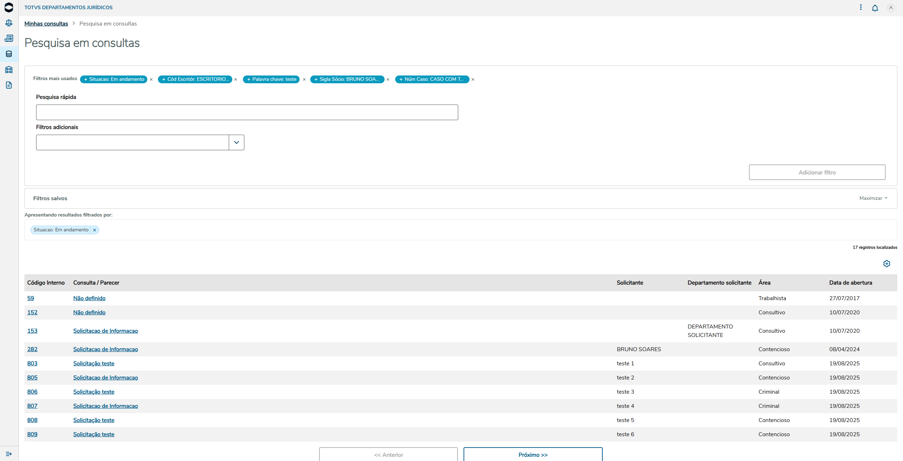Screen dimensions: 903x461
Task: Open the Filtros adicionais dropdown arrow
Action: [x=236, y=142]
